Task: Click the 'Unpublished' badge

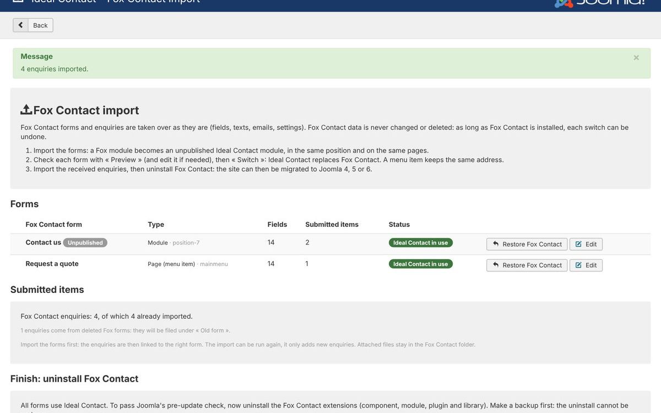Action: pyautogui.click(x=85, y=243)
